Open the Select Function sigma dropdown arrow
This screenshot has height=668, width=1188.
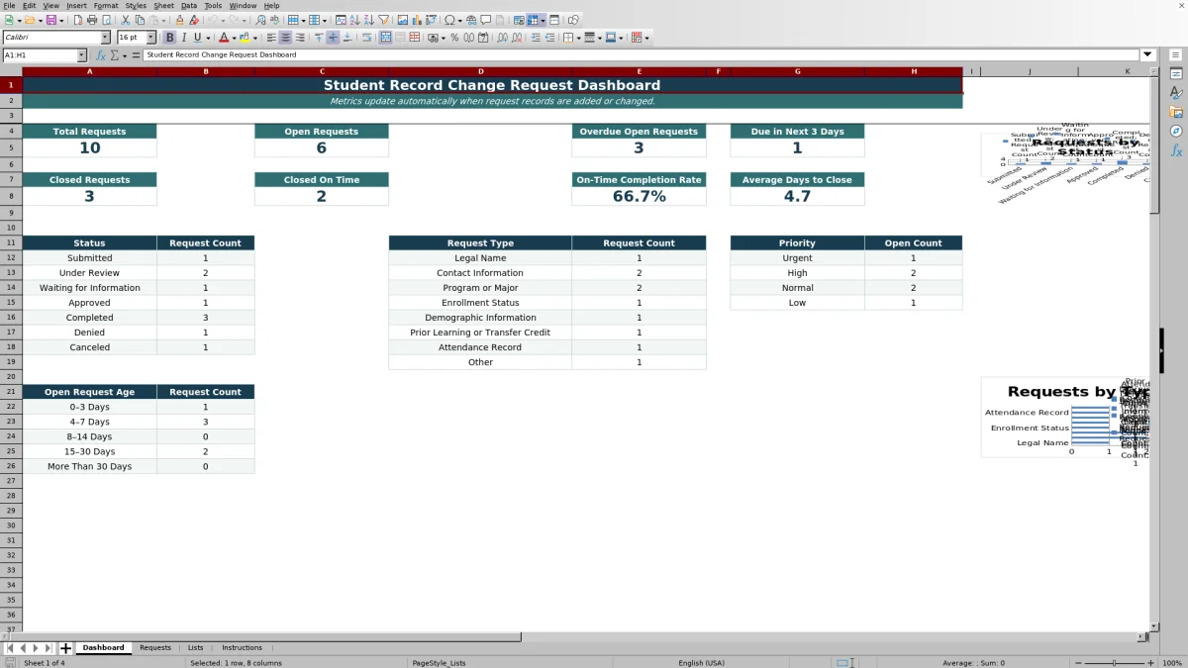click(x=124, y=55)
